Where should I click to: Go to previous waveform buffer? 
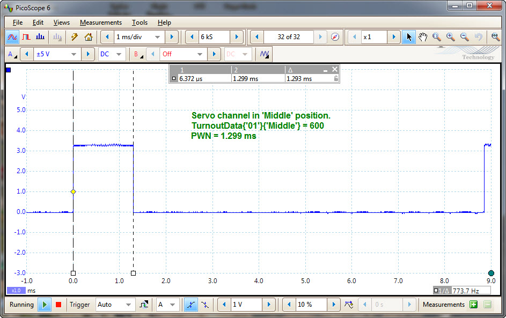257,37
